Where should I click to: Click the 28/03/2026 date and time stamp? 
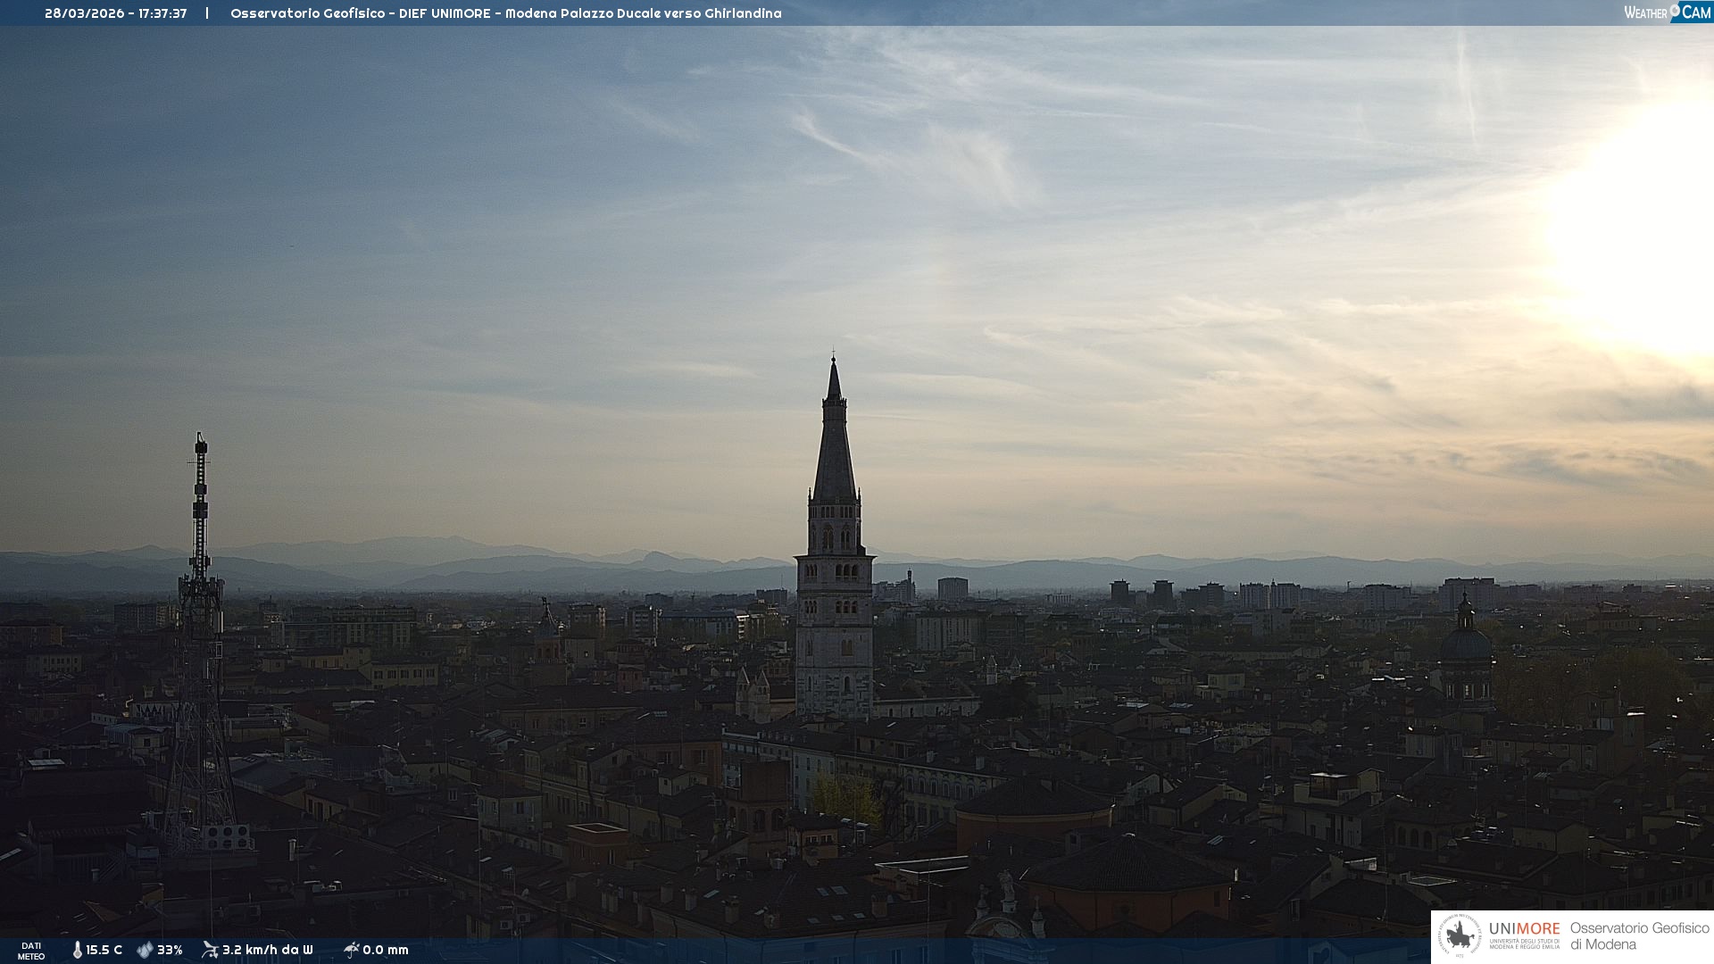click(115, 13)
